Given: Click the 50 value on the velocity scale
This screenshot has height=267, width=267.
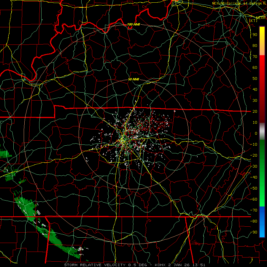Looking at the screenshot, I should 255,79.
